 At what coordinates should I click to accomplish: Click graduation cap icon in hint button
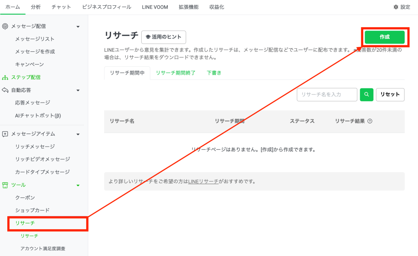click(x=148, y=37)
